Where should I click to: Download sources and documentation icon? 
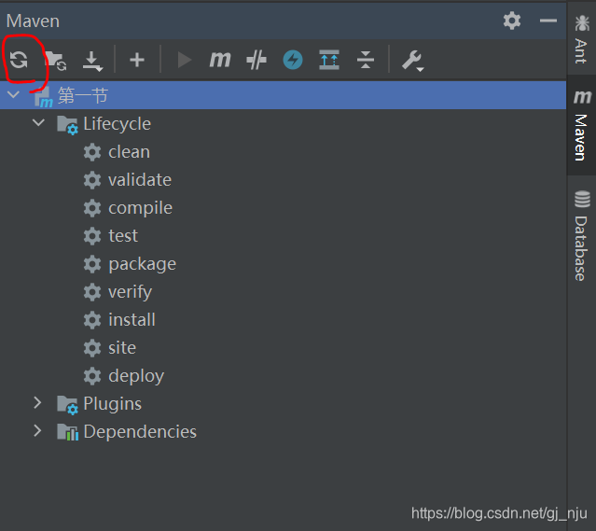92,61
